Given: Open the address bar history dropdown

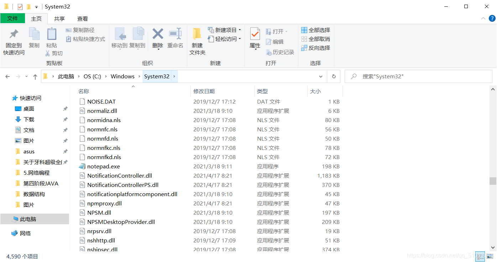Looking at the screenshot, I should [321, 77].
